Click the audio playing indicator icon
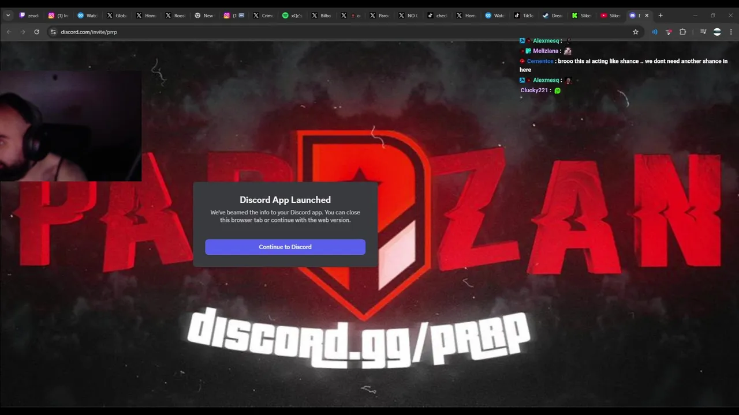 [654, 32]
